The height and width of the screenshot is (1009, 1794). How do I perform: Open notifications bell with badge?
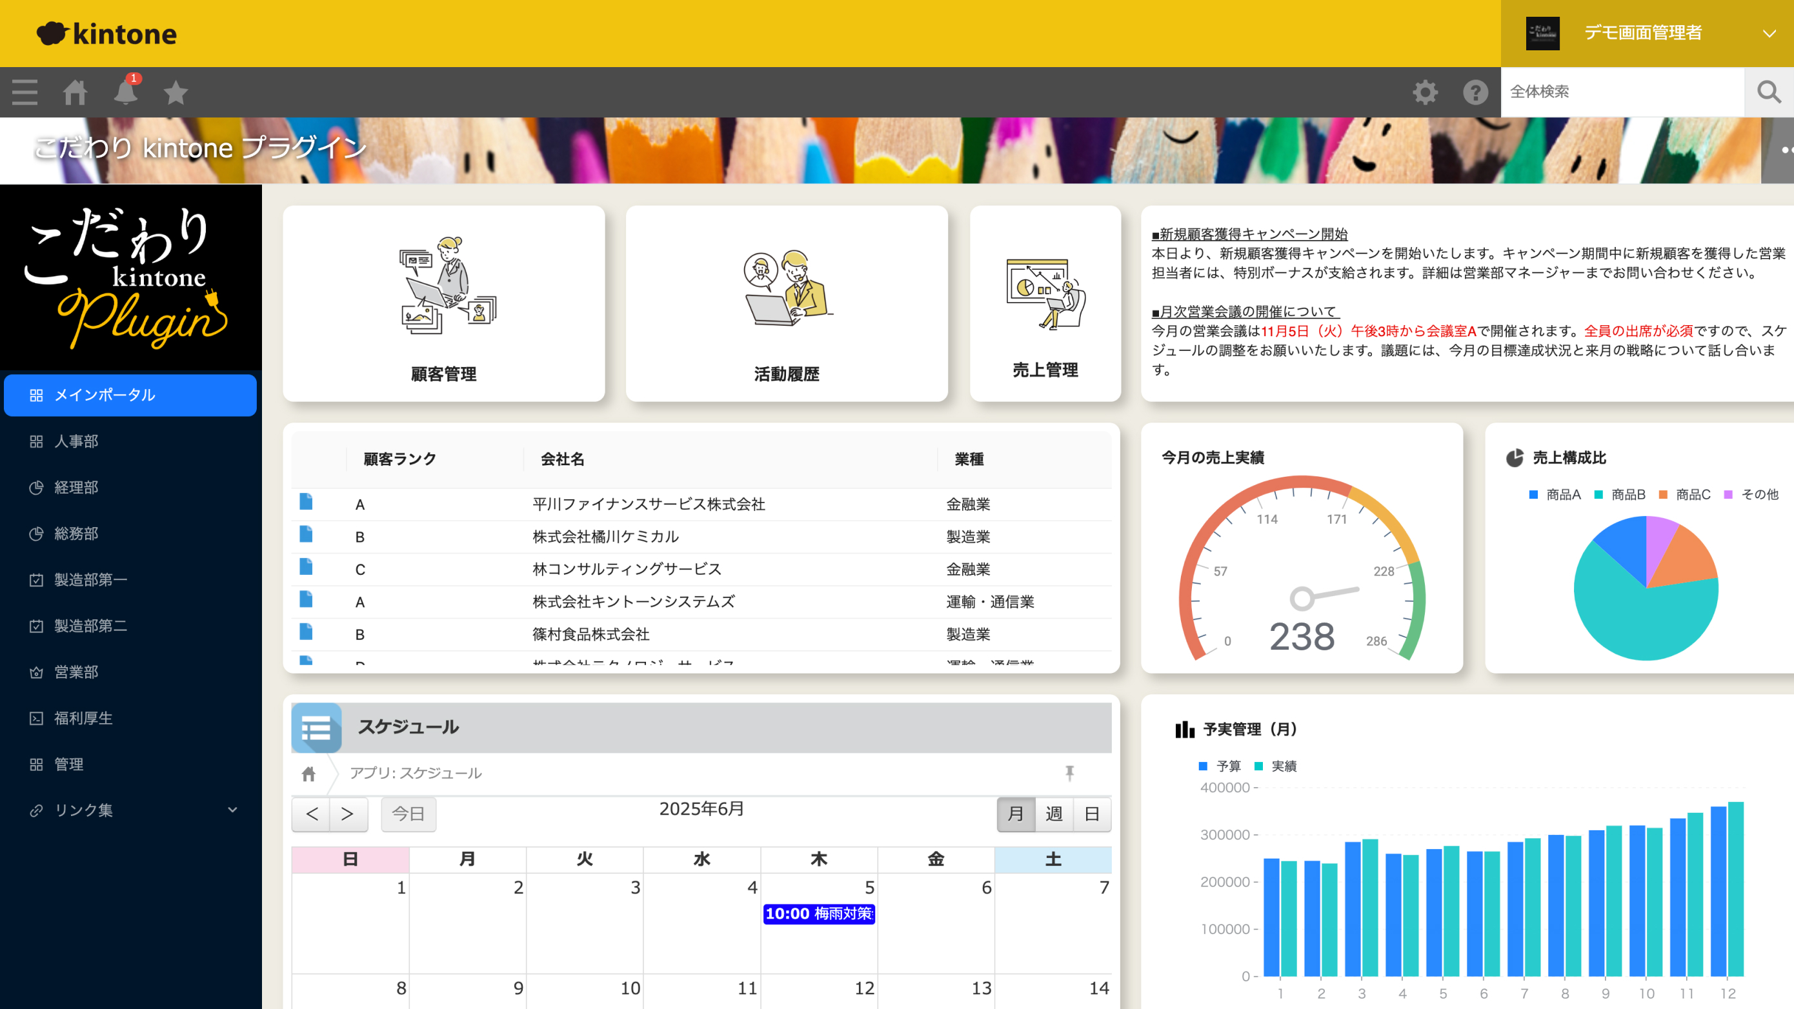pyautogui.click(x=126, y=90)
